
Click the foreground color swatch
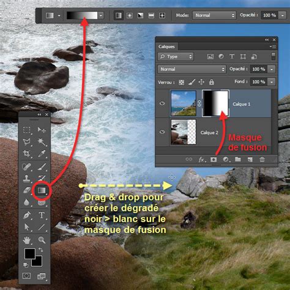30,253
